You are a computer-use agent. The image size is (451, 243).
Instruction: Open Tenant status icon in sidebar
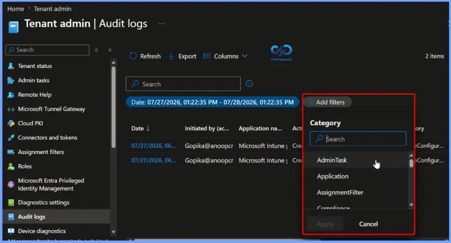coord(11,66)
